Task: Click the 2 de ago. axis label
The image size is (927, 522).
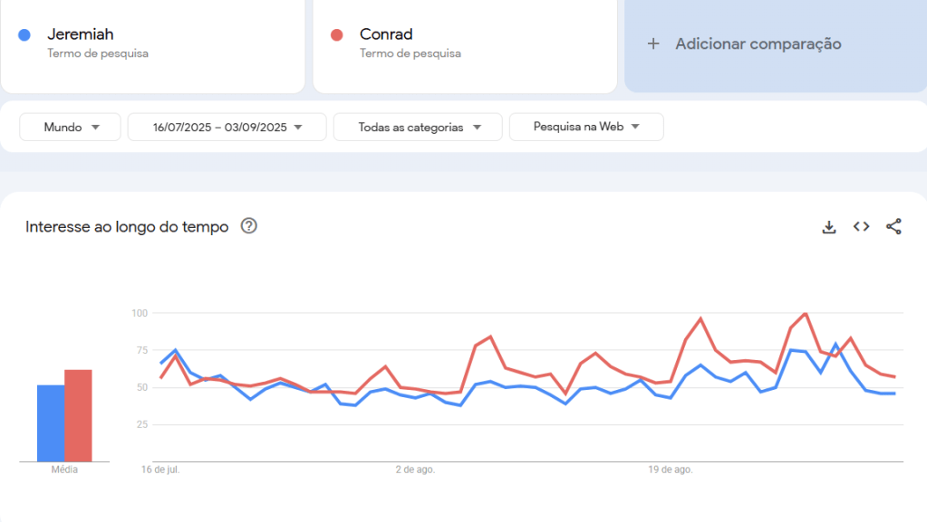Action: (415, 470)
